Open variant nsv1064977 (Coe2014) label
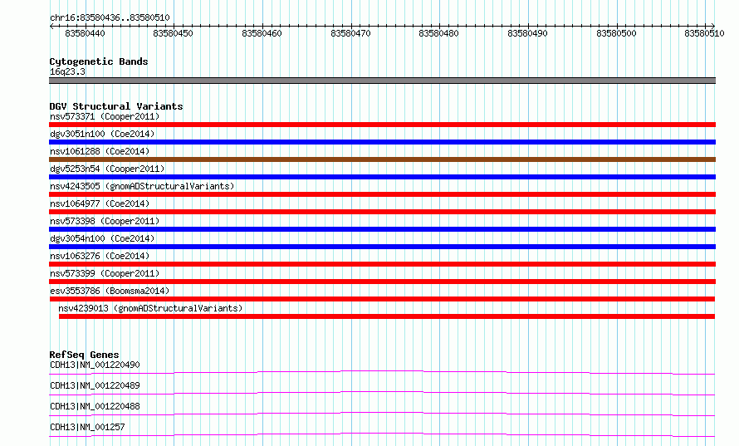 tap(100, 203)
